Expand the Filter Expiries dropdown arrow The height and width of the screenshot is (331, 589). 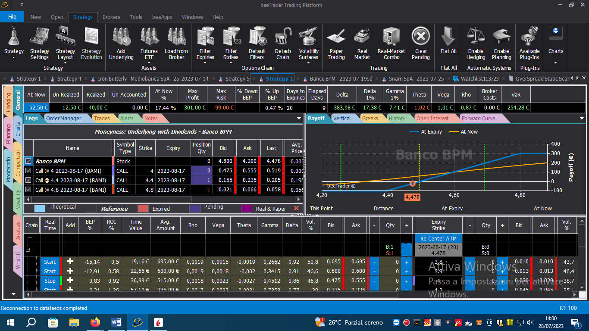[x=205, y=63]
